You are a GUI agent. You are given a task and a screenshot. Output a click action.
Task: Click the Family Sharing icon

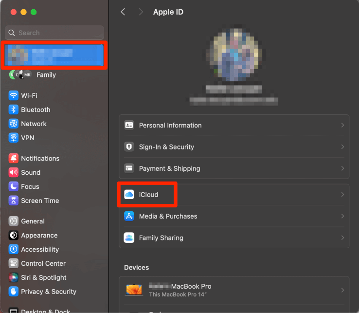pyautogui.click(x=129, y=238)
